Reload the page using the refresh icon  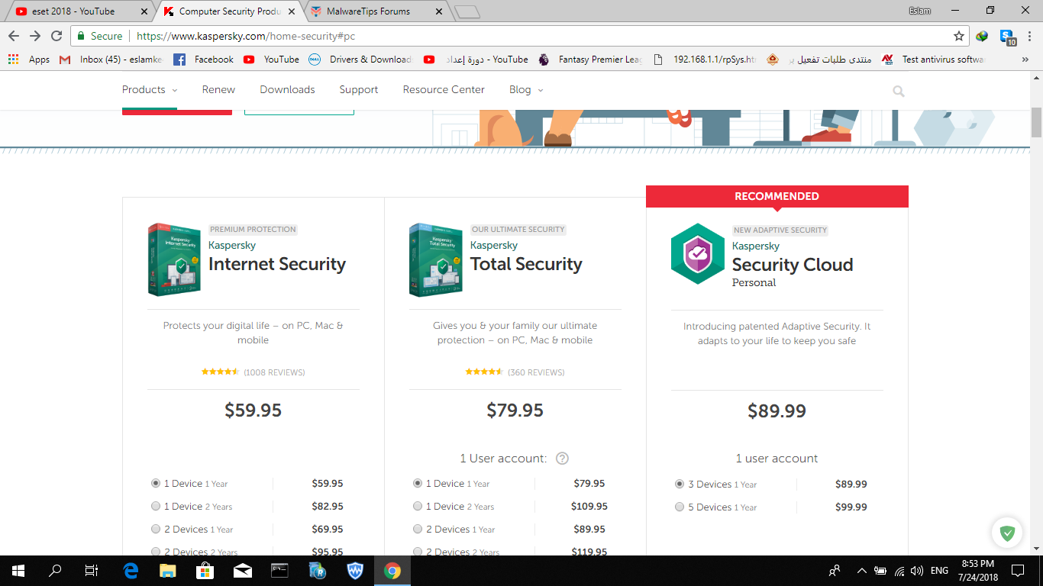57,36
